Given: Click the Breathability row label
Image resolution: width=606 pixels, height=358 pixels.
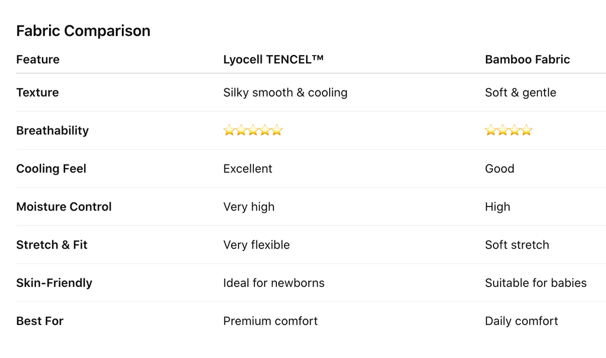Looking at the screenshot, I should (52, 130).
